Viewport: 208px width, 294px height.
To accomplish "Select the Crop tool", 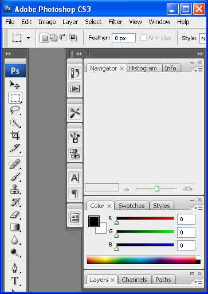I will click(x=15, y=135).
